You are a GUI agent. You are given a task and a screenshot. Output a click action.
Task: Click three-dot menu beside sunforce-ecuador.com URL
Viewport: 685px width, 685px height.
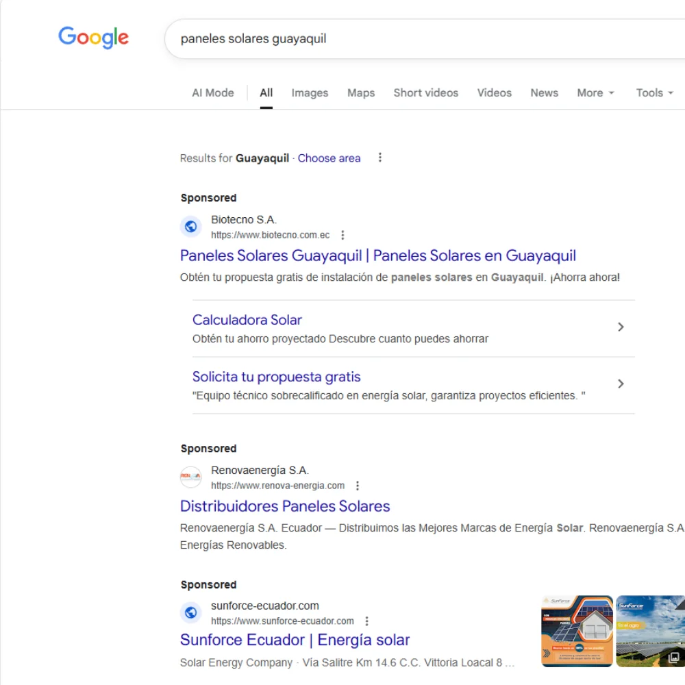(366, 621)
